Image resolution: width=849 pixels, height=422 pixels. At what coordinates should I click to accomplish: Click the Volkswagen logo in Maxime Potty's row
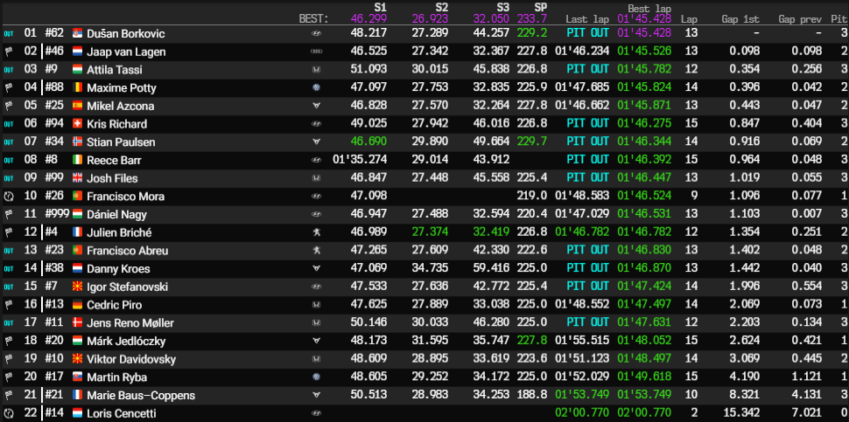315,88
